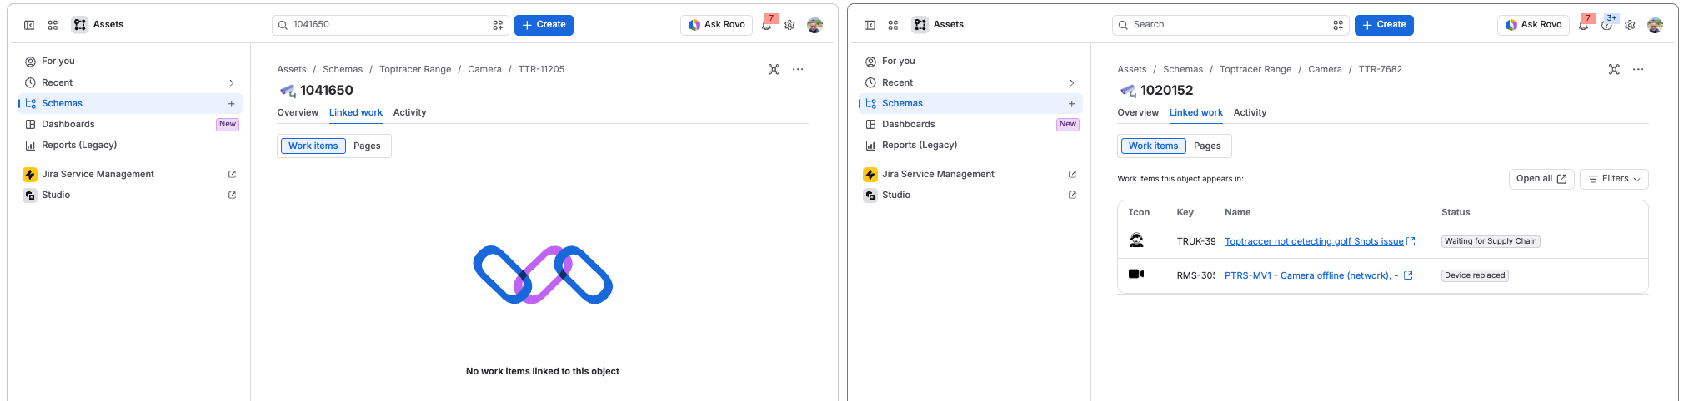The height and width of the screenshot is (401, 1684).
Task: Click the search field containing 1041650
Action: tap(390, 25)
